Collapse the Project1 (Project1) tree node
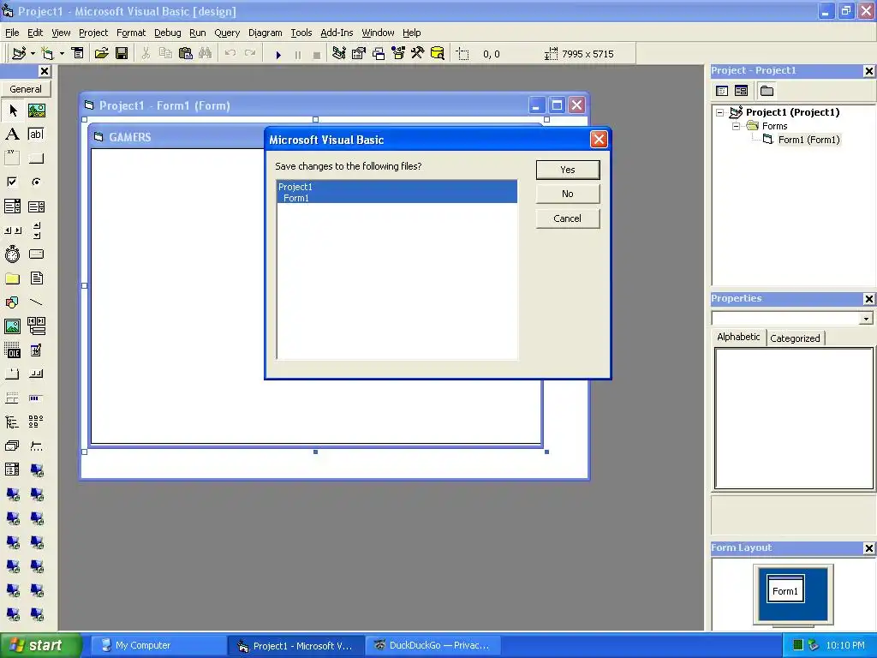Viewport: 877px width, 658px height. click(x=719, y=112)
